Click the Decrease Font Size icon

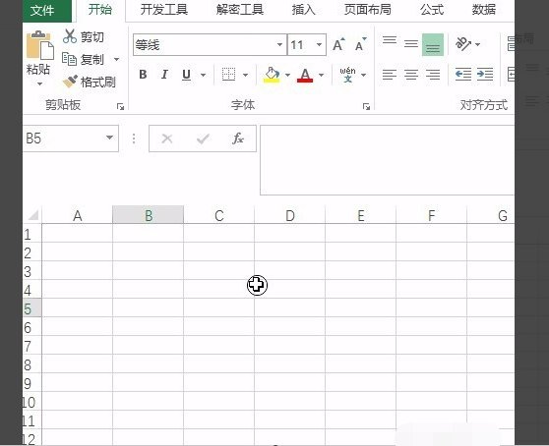click(x=361, y=44)
